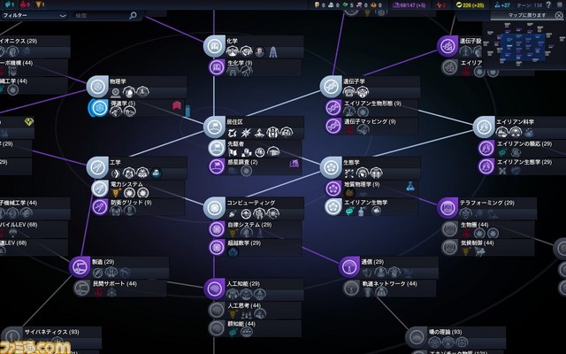The height and width of the screenshot is (354, 566).
Task: Select the 先駆者 leaf tech icon
Action: pyautogui.click(x=217, y=149)
